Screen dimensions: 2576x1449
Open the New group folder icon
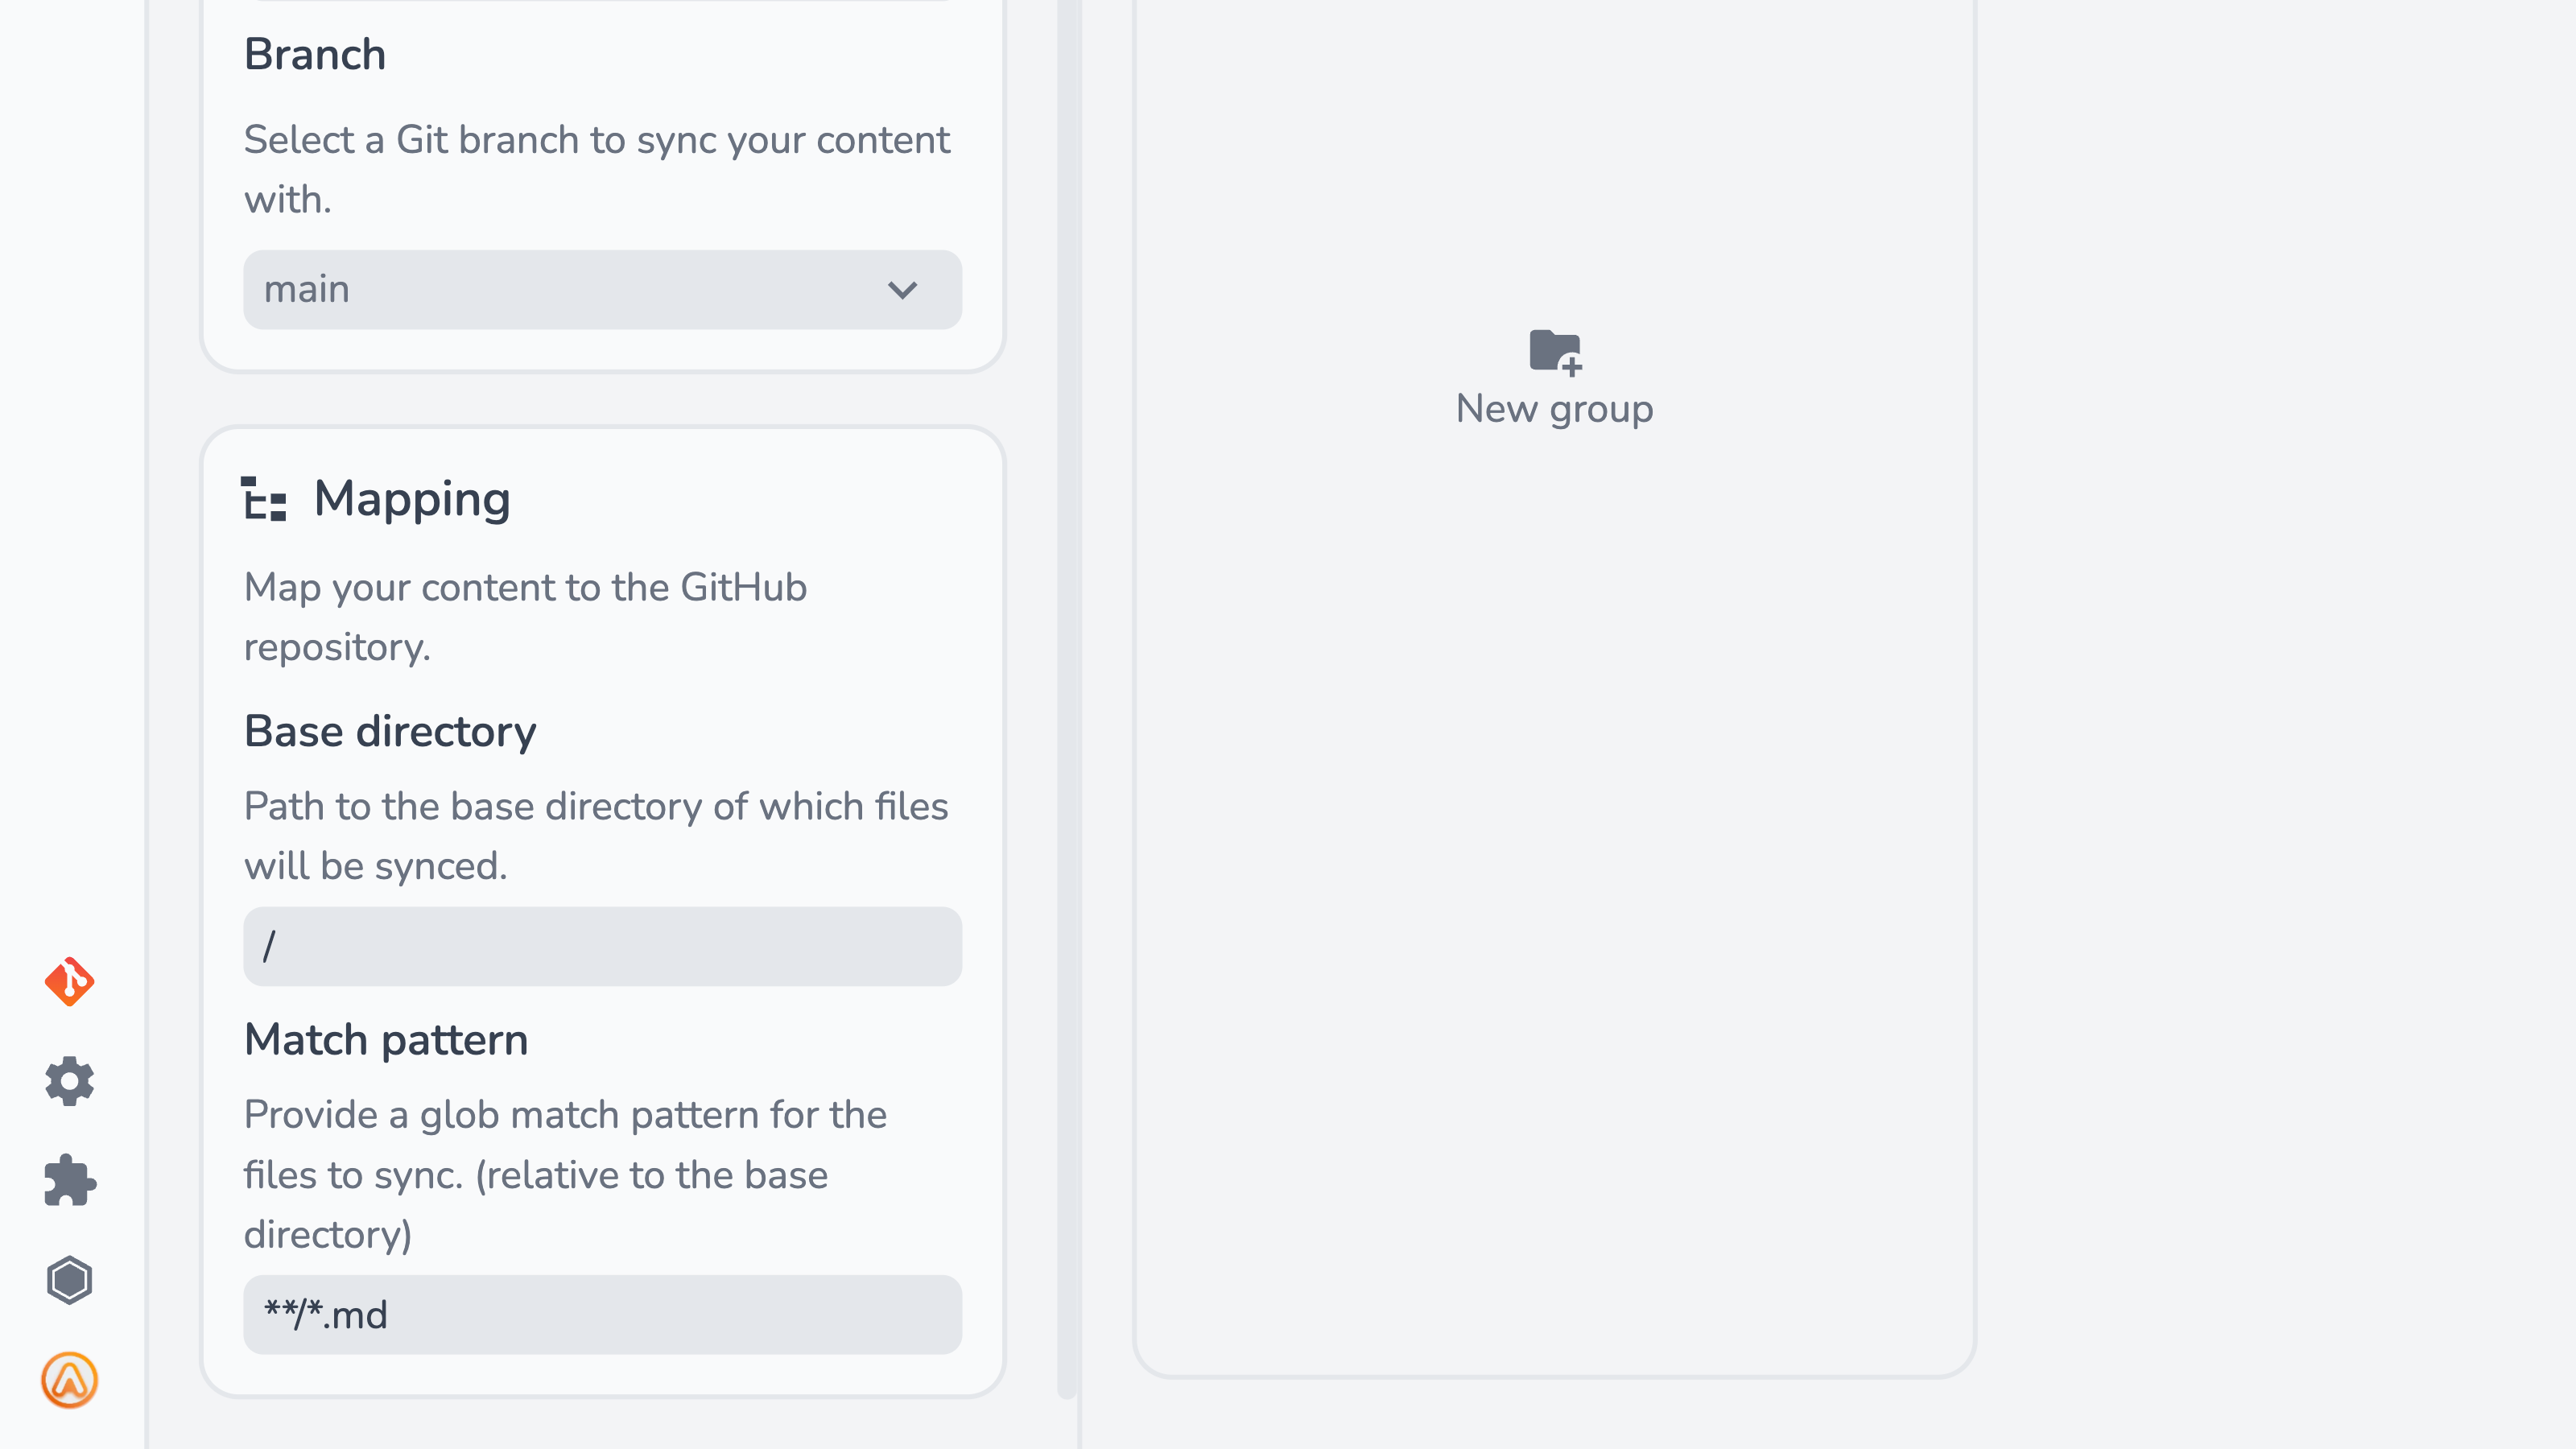pyautogui.click(x=1554, y=350)
